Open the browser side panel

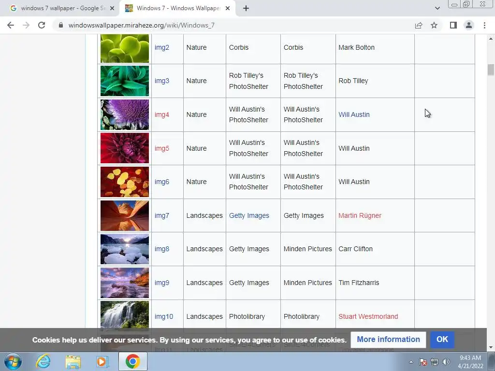(x=453, y=25)
